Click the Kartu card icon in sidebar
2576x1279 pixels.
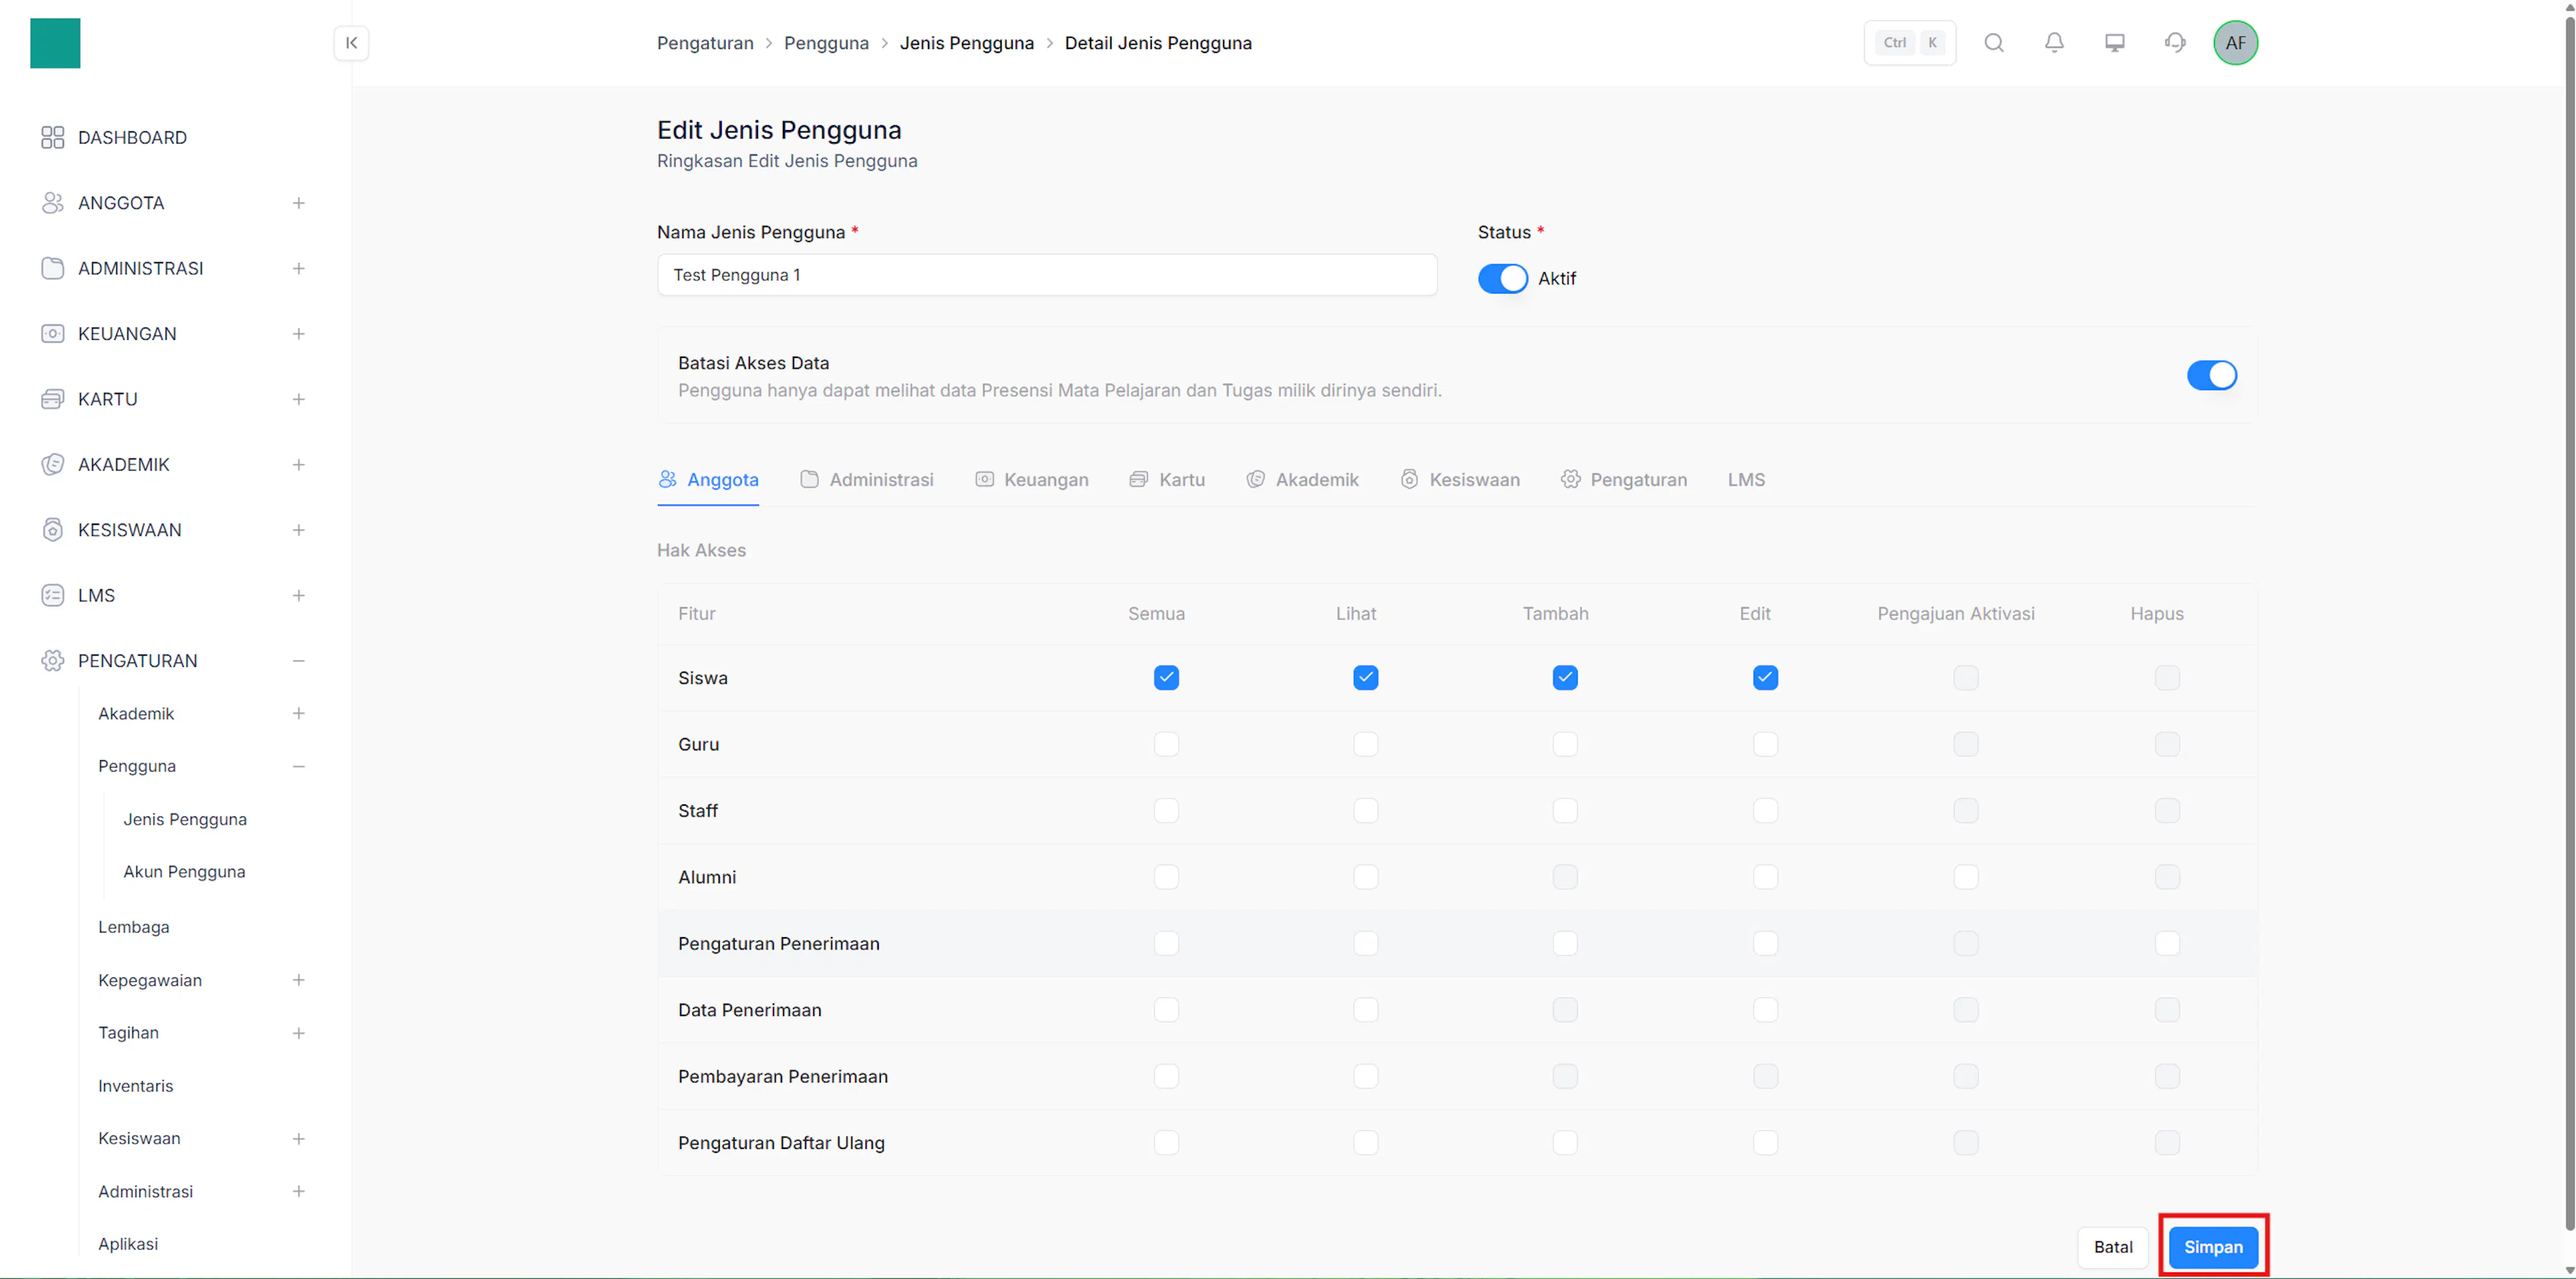[52, 400]
